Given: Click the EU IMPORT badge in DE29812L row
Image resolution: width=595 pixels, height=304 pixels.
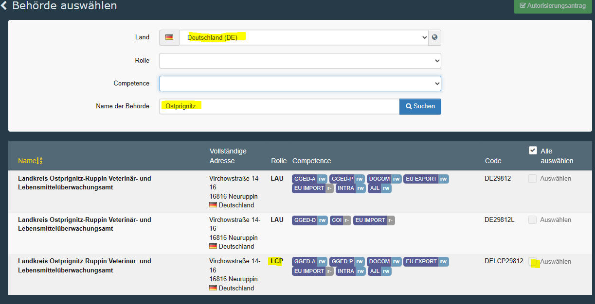Looking at the screenshot, I should (374, 220).
